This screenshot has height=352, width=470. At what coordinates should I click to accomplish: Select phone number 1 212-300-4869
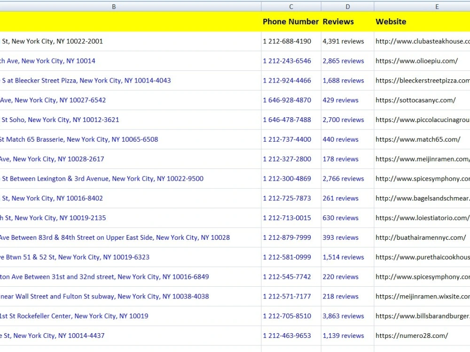(x=287, y=179)
